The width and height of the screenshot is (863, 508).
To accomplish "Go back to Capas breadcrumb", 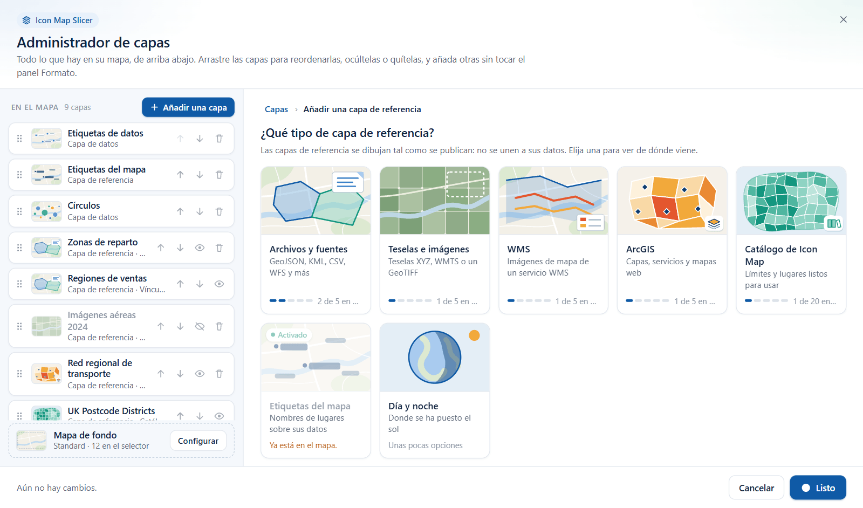I will click(x=276, y=109).
